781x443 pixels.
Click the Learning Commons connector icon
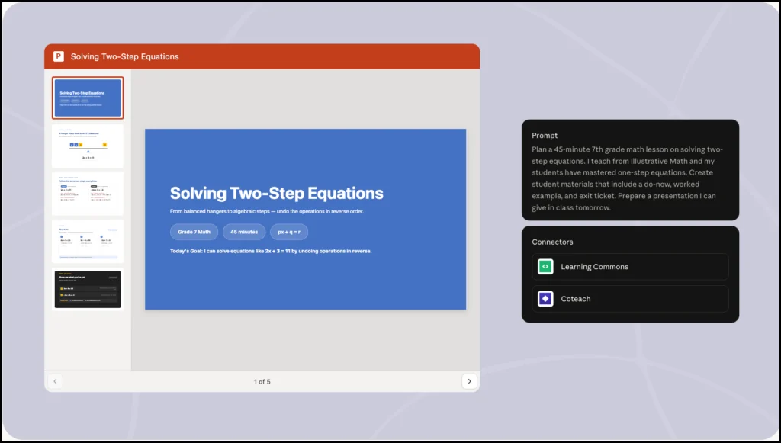(545, 267)
